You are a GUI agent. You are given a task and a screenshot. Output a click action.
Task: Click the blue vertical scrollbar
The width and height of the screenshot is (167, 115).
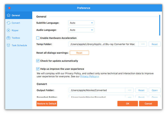coord(159,25)
